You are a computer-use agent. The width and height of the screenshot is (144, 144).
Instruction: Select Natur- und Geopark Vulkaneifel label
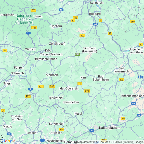pyautogui.click(x=24, y=19)
